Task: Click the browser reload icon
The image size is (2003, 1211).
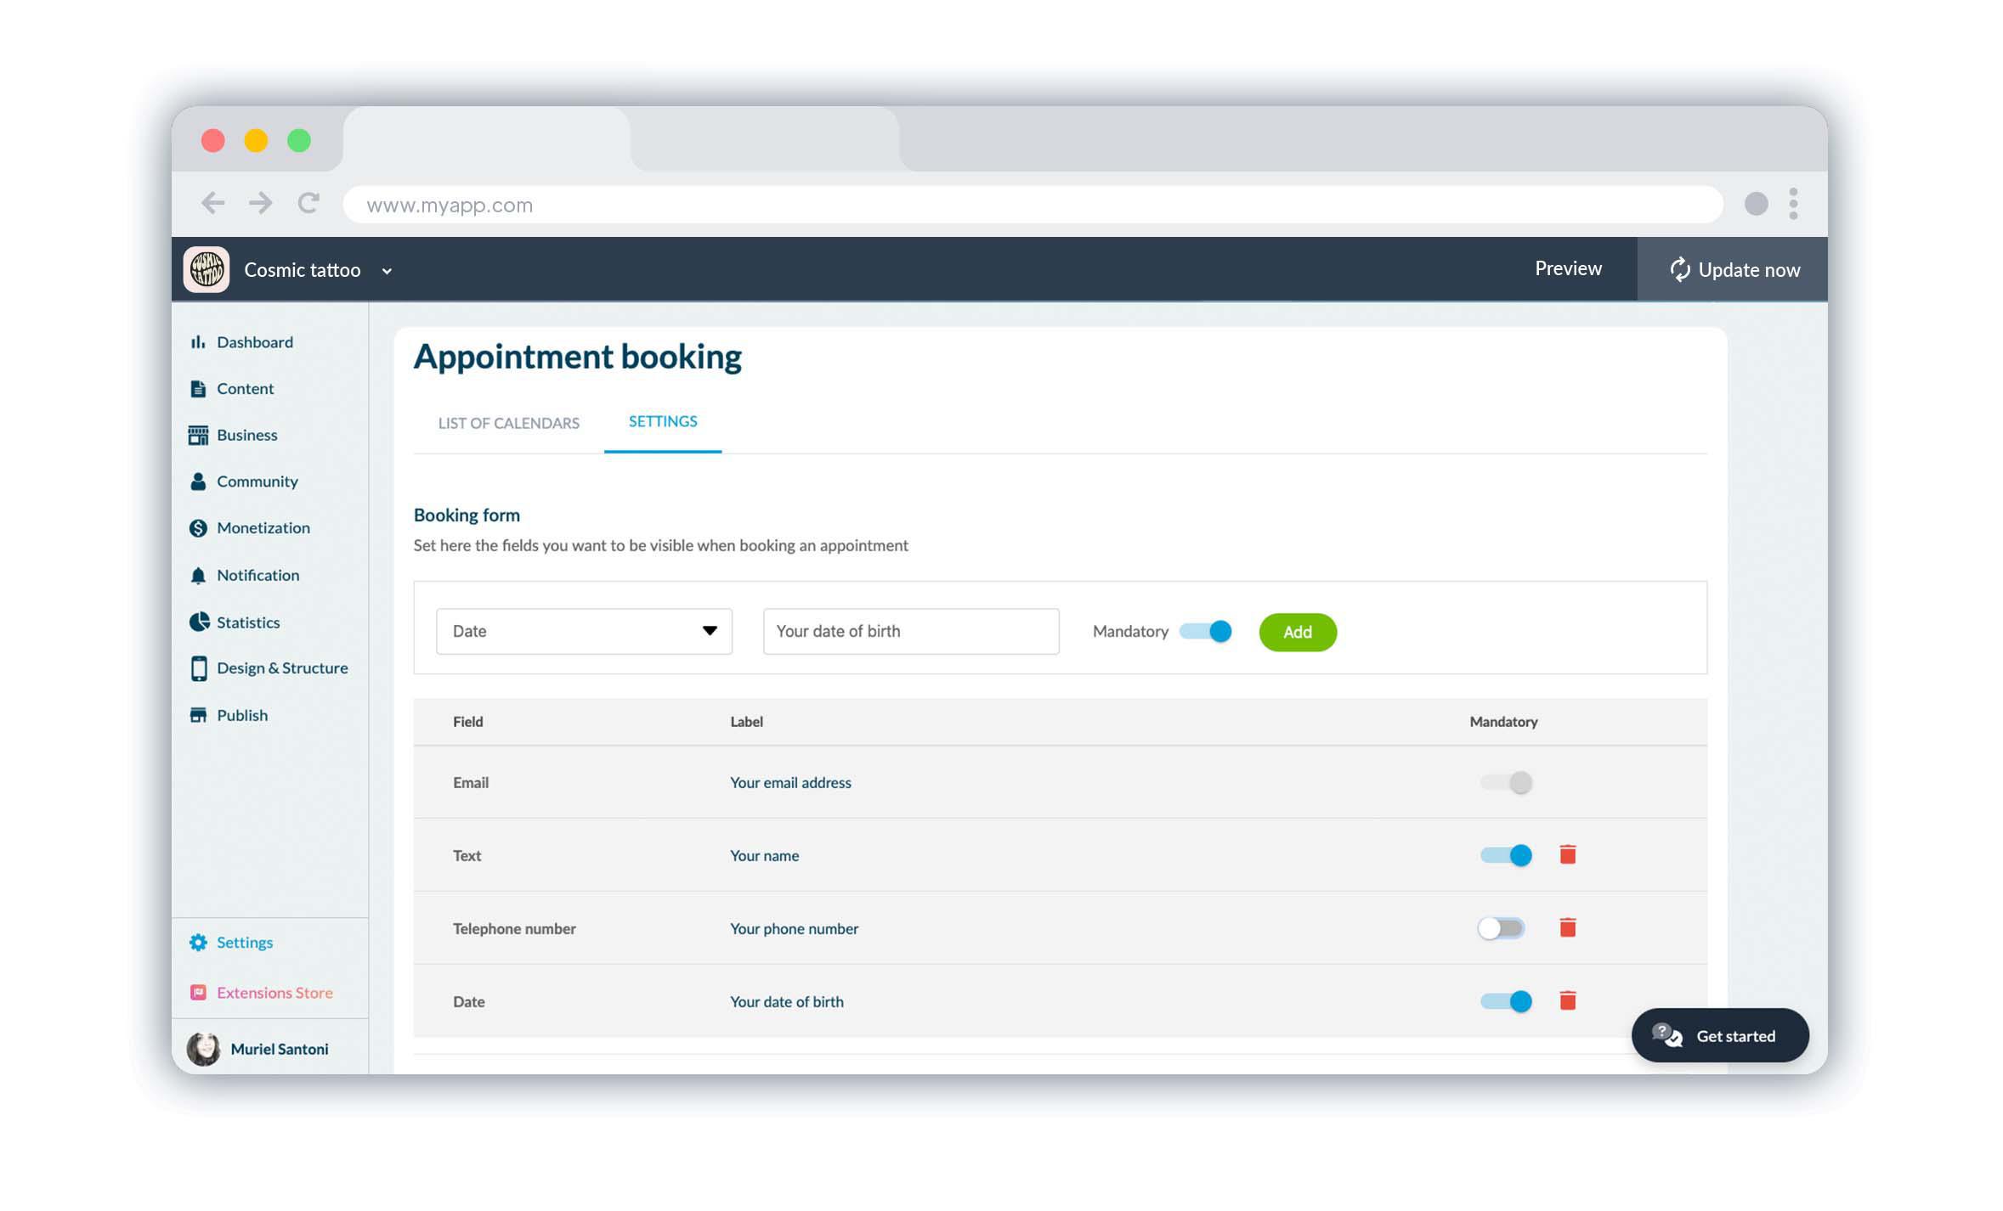Action: pos(308,203)
